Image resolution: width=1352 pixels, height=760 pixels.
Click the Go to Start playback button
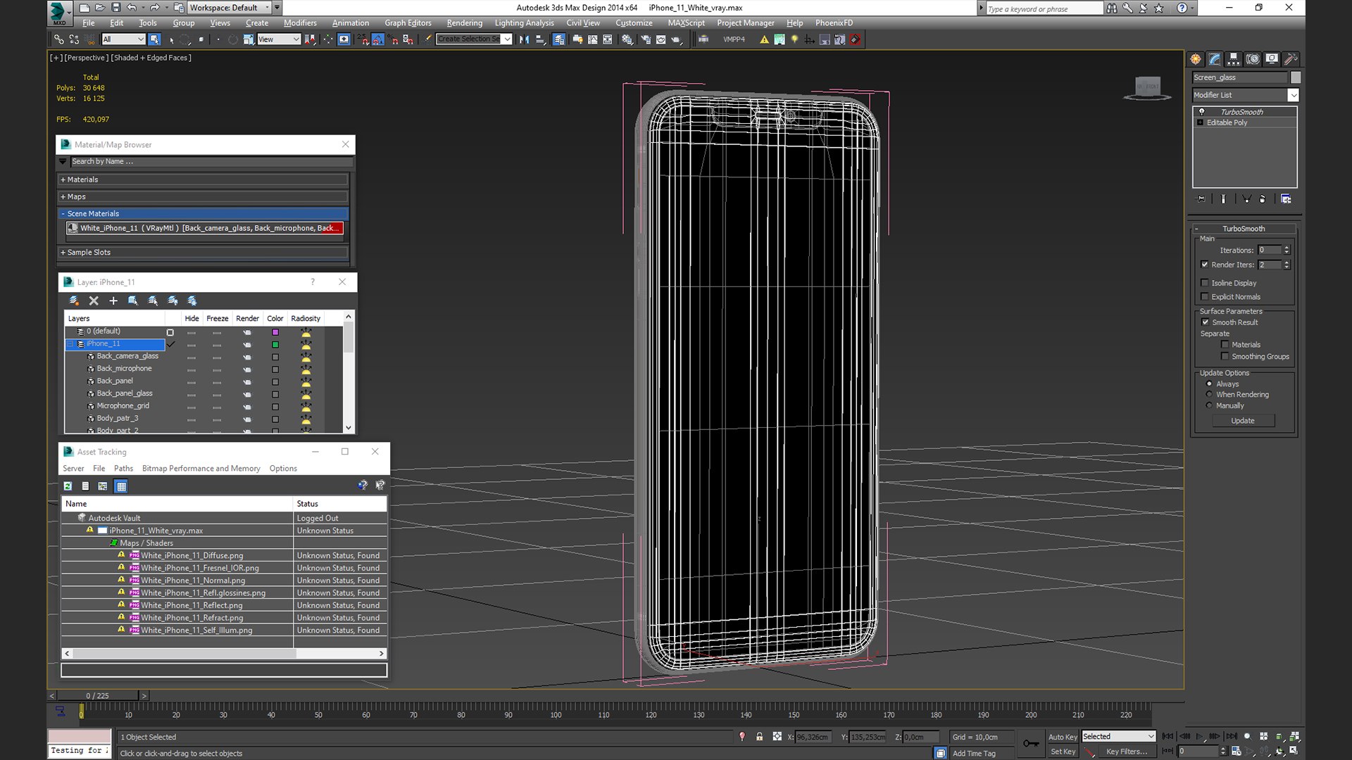click(1168, 736)
